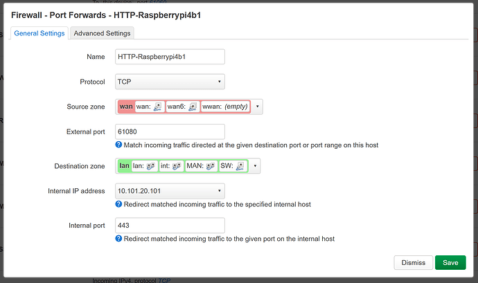Click the int bridge interface icon
Viewport: 478px width, 283px height.
pos(177,166)
